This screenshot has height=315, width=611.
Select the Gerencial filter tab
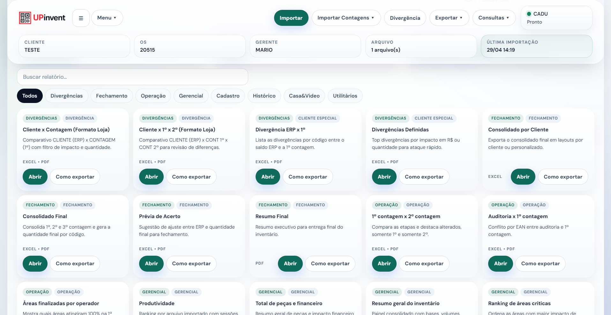point(191,96)
